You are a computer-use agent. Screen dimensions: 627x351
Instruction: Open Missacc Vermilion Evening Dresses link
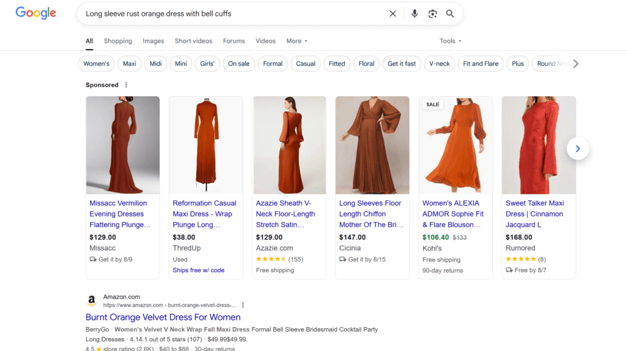(x=121, y=214)
